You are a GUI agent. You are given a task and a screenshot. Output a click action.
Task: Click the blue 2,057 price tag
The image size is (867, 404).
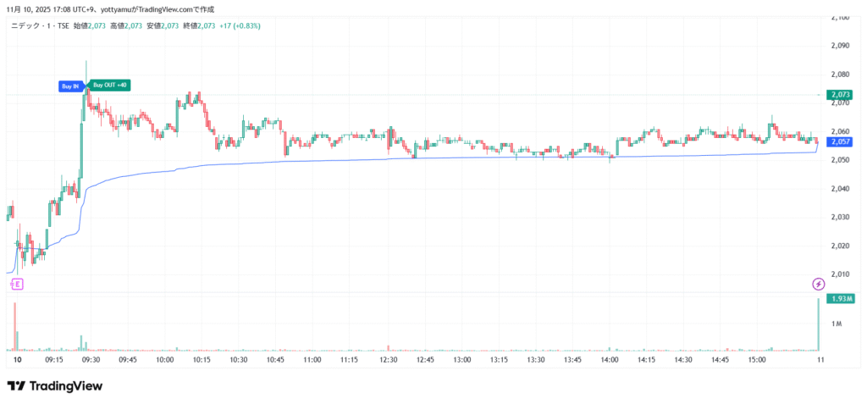[840, 141]
